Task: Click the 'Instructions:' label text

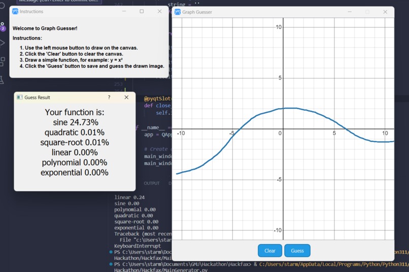Action: [x=27, y=38]
